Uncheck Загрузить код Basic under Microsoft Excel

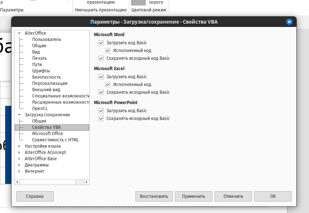(101, 77)
